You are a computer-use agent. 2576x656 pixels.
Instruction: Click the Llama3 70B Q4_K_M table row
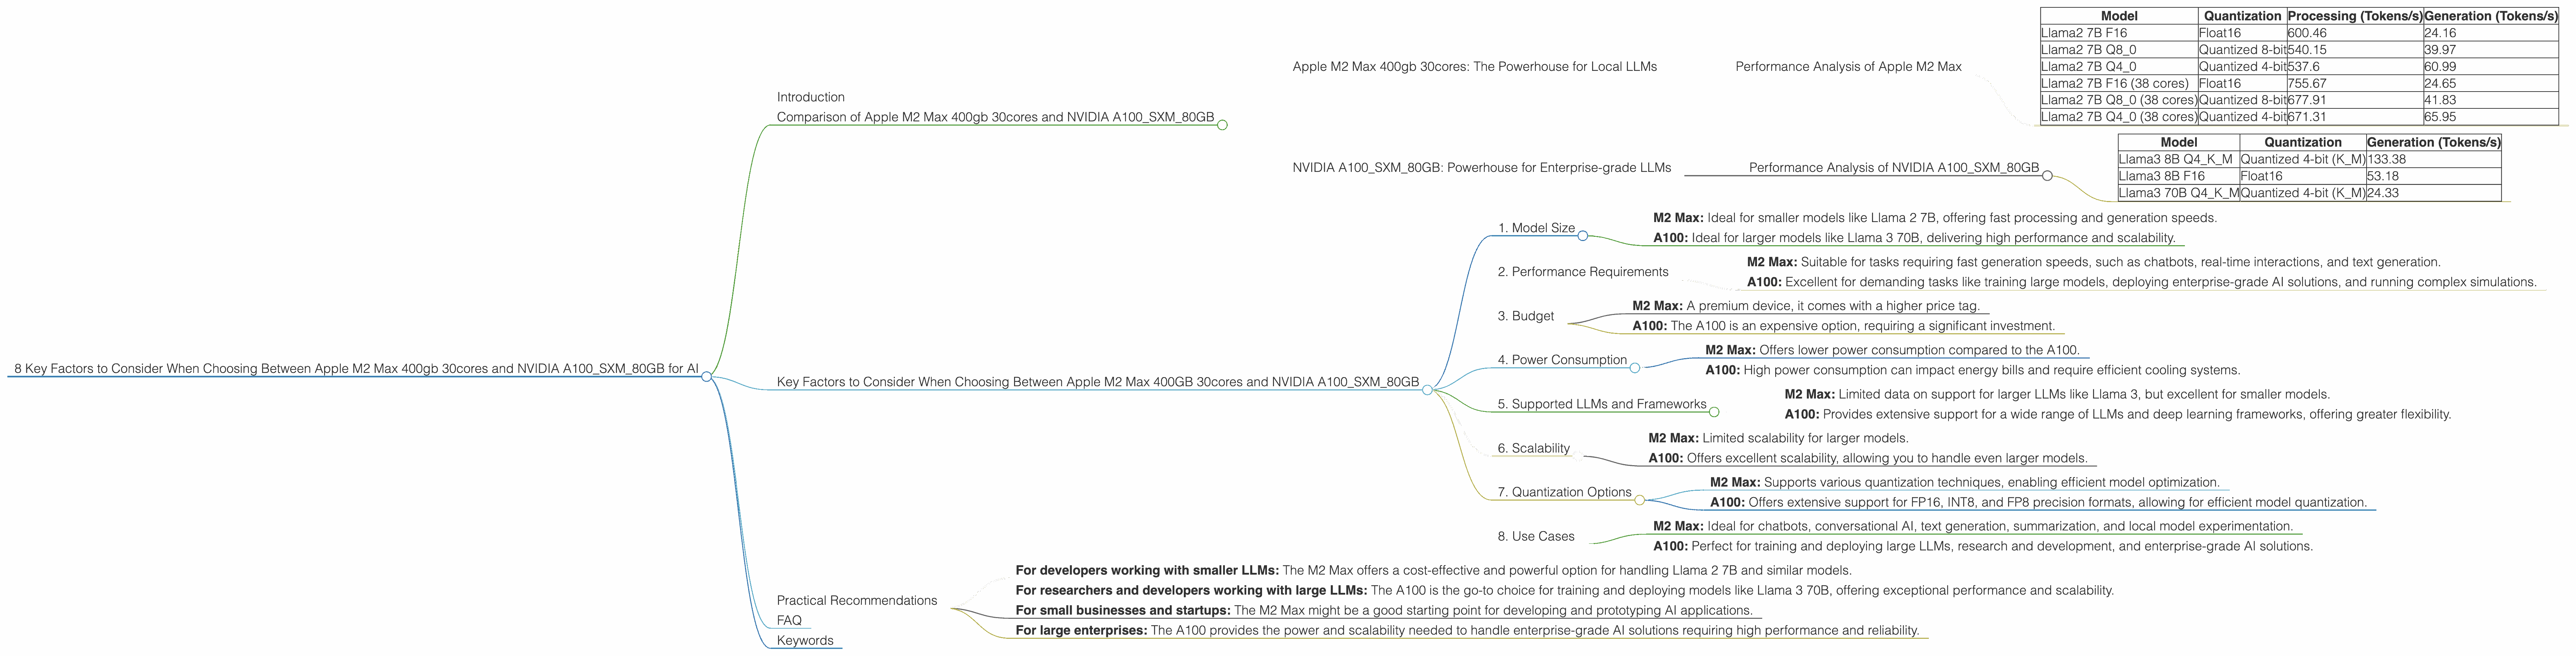tap(2308, 193)
